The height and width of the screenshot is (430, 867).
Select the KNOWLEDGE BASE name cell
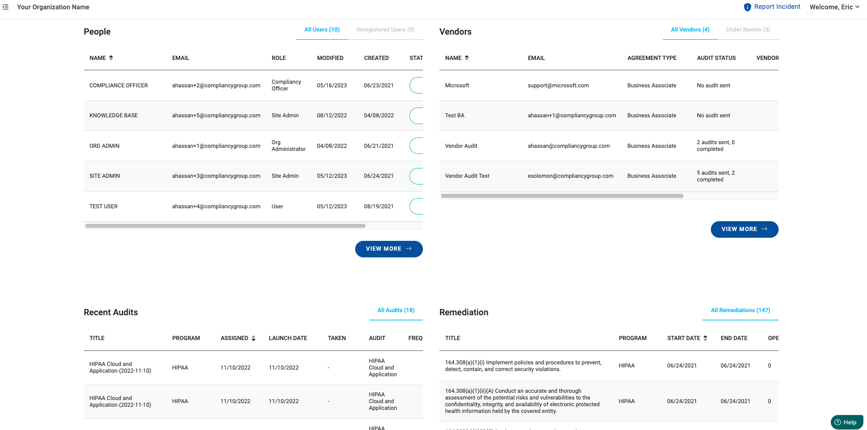[113, 115]
